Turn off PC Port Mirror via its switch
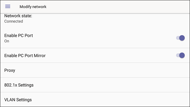 pos(180,56)
